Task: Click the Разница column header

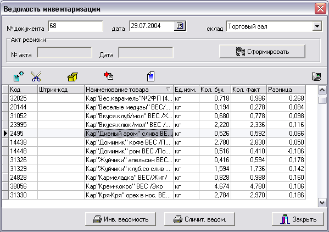Action: pos(286,90)
